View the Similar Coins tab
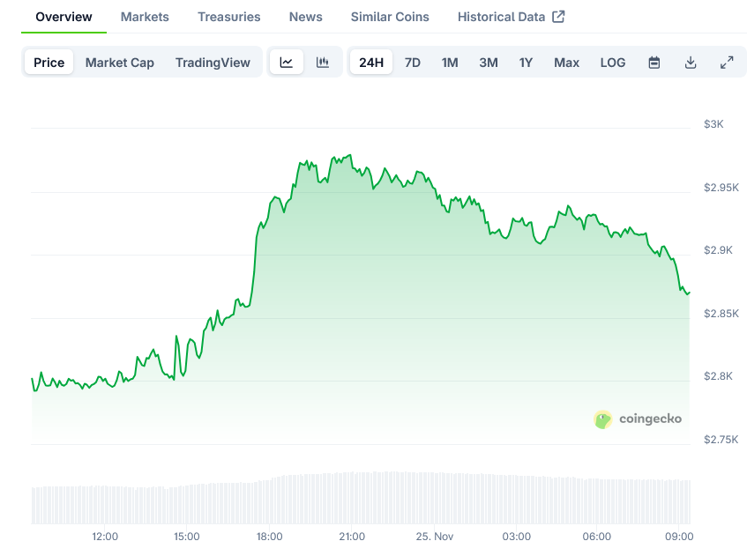Image resolution: width=747 pixels, height=556 pixels. click(390, 17)
